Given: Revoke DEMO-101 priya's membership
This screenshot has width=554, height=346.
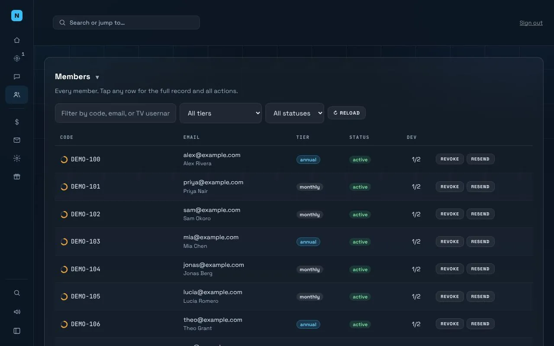Looking at the screenshot, I should [450, 187].
